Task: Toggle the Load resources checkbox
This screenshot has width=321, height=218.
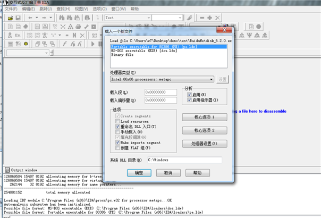Action: [x=117, y=121]
